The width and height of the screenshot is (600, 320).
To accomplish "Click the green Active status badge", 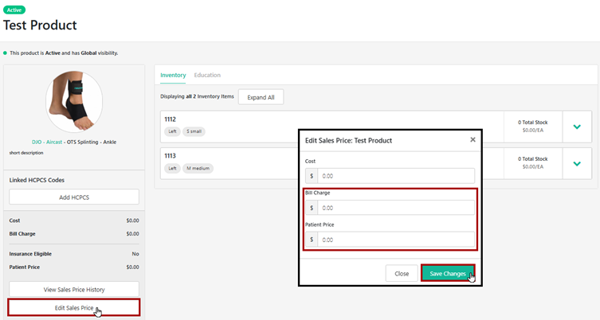I will pos(14,10).
